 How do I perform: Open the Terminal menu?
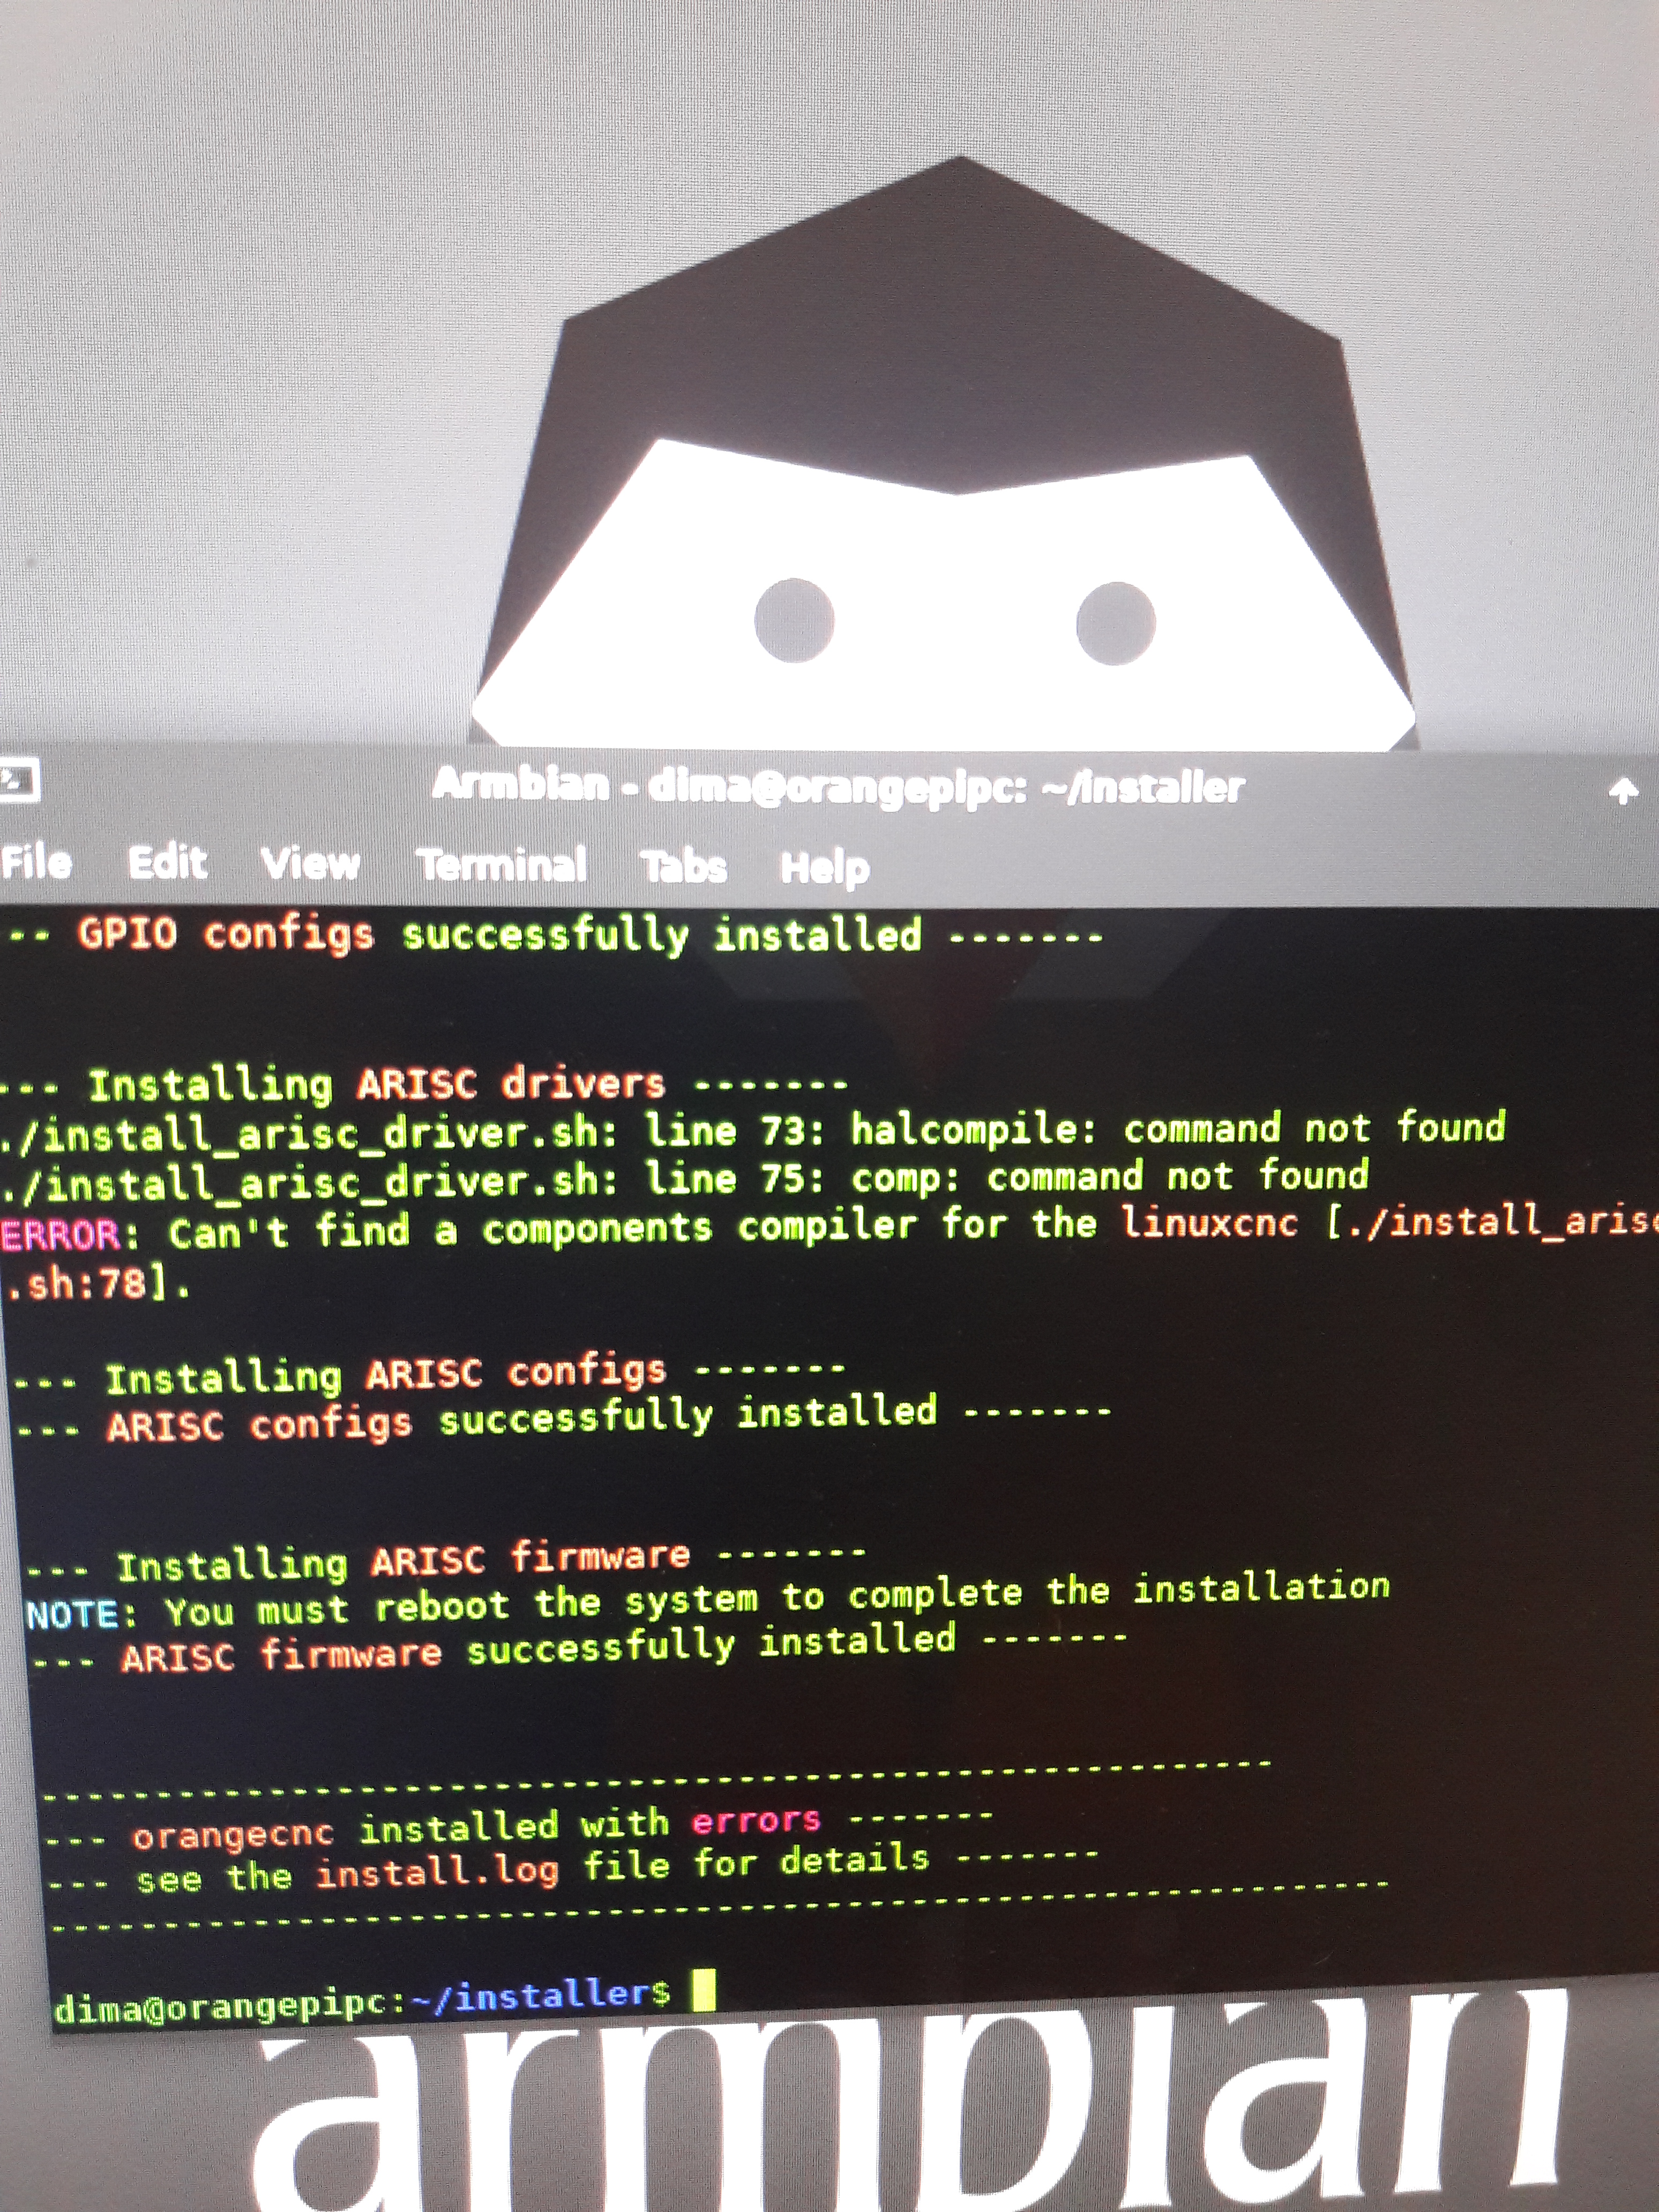[x=501, y=865]
